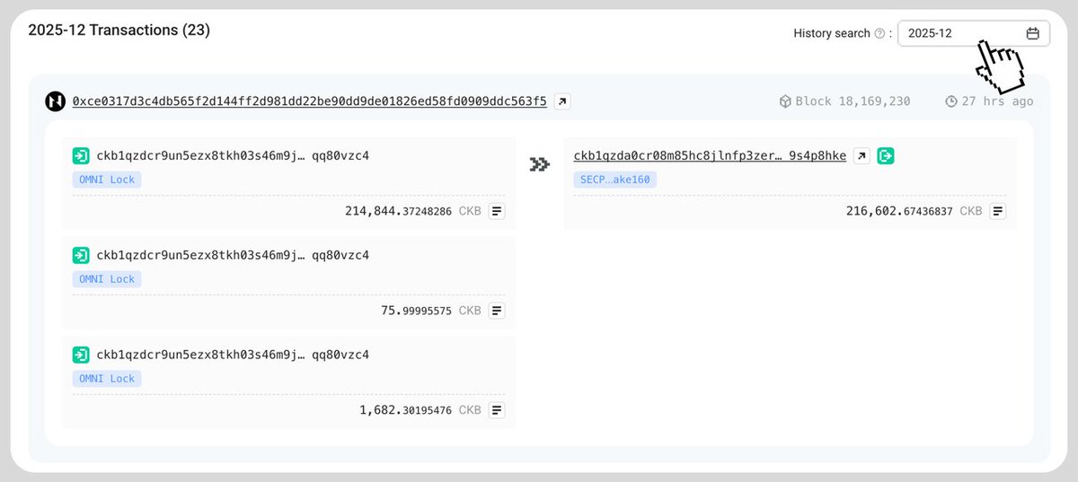Click input address in 75.99995575 CKB row

[x=233, y=255]
